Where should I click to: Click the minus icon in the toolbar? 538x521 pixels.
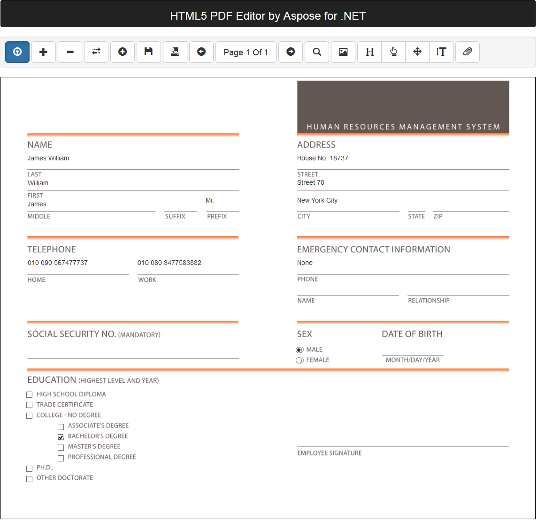(x=70, y=52)
